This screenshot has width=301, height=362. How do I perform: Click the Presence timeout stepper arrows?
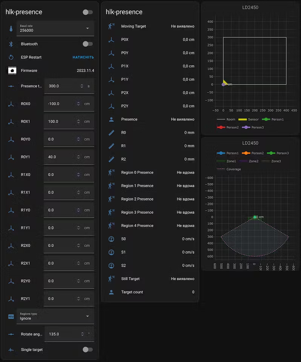tap(82, 86)
